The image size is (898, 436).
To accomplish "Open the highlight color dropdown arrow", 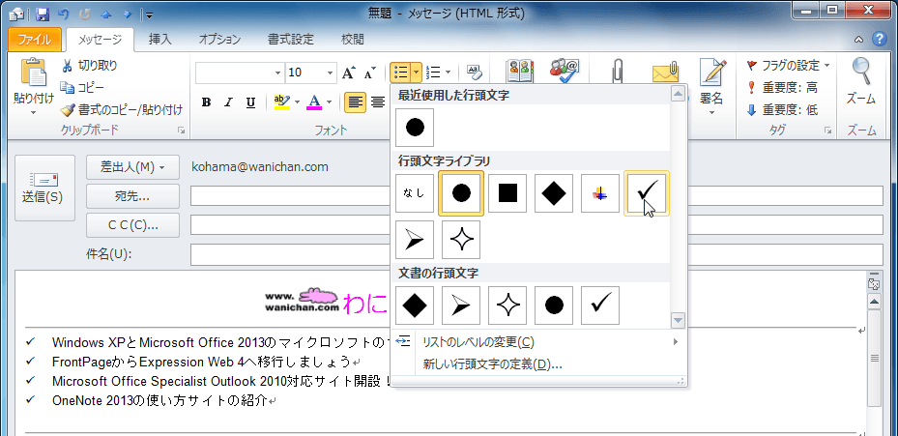I will (x=297, y=102).
